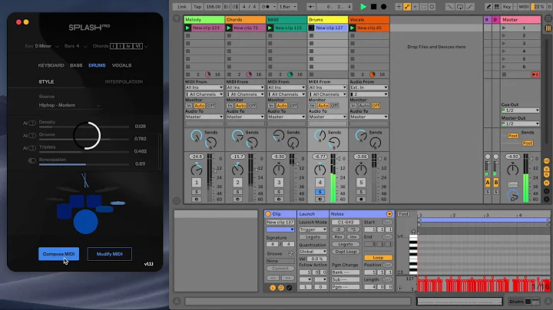Click the Fold button in piano roll

(x=403, y=214)
